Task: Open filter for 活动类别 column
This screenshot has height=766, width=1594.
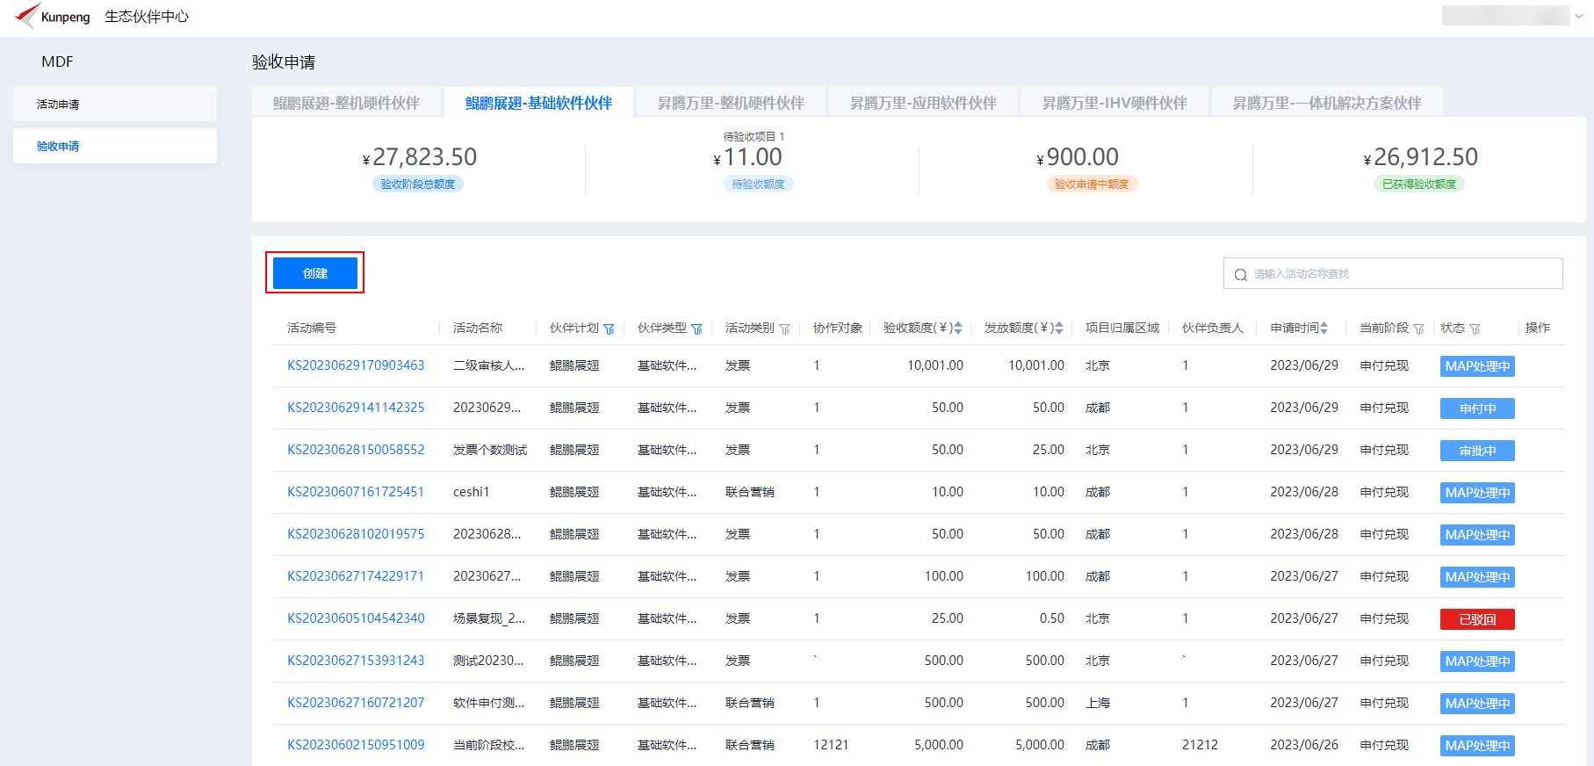Action: point(784,329)
